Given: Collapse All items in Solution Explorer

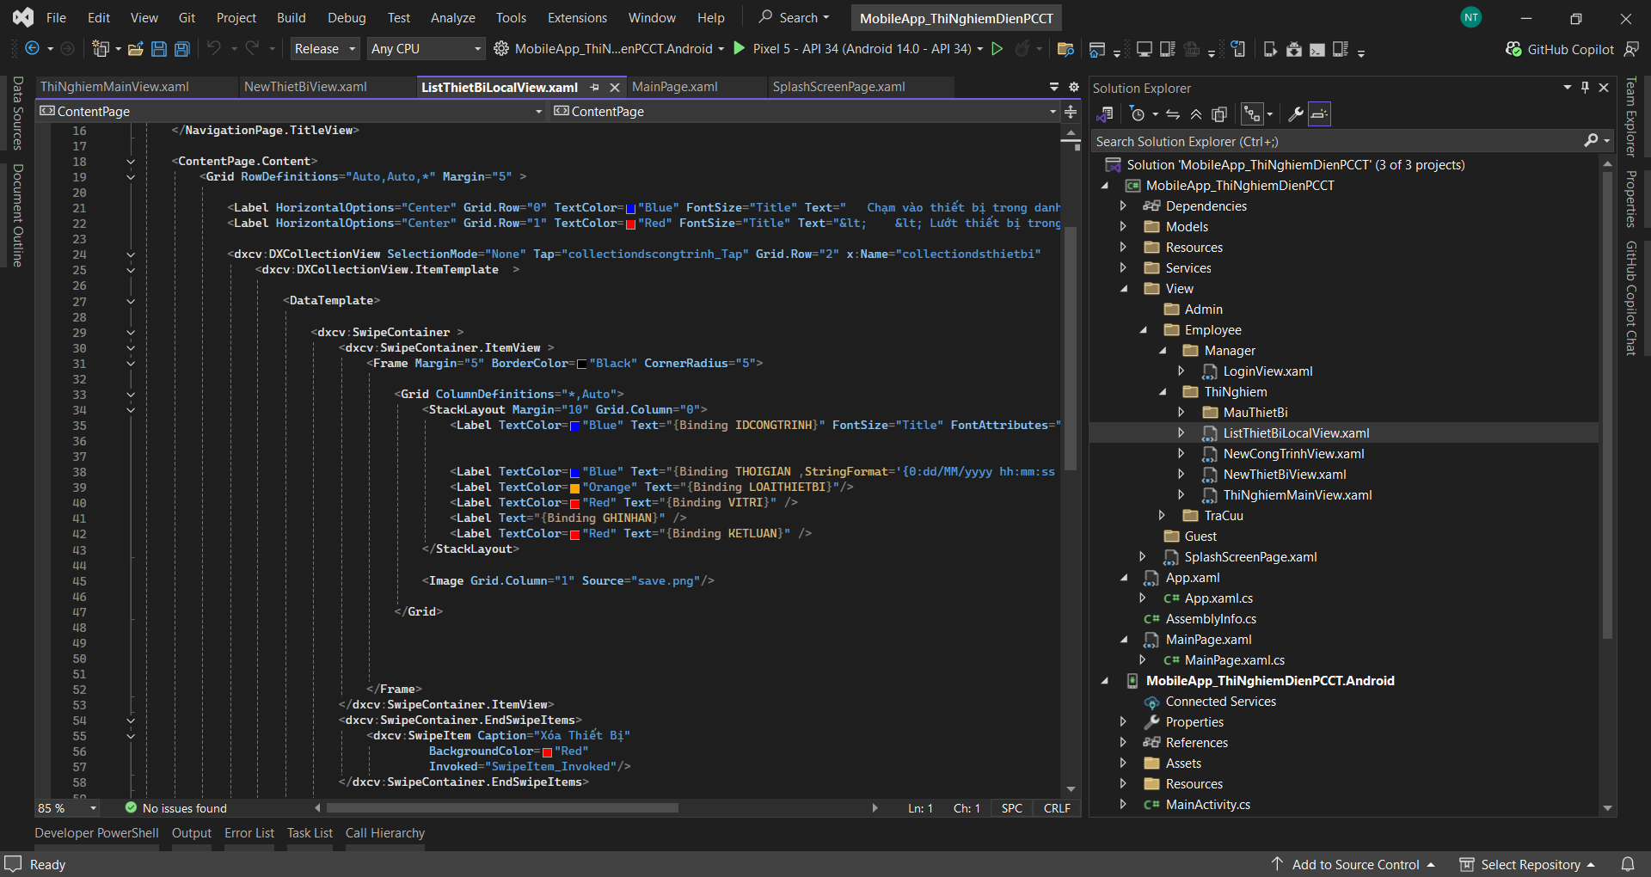Looking at the screenshot, I should click(x=1196, y=113).
